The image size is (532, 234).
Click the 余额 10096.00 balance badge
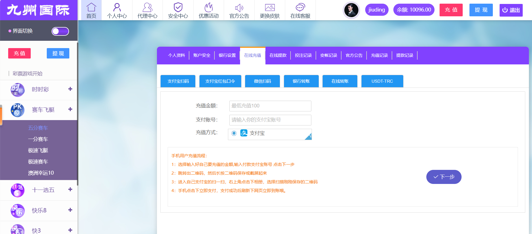414,10
